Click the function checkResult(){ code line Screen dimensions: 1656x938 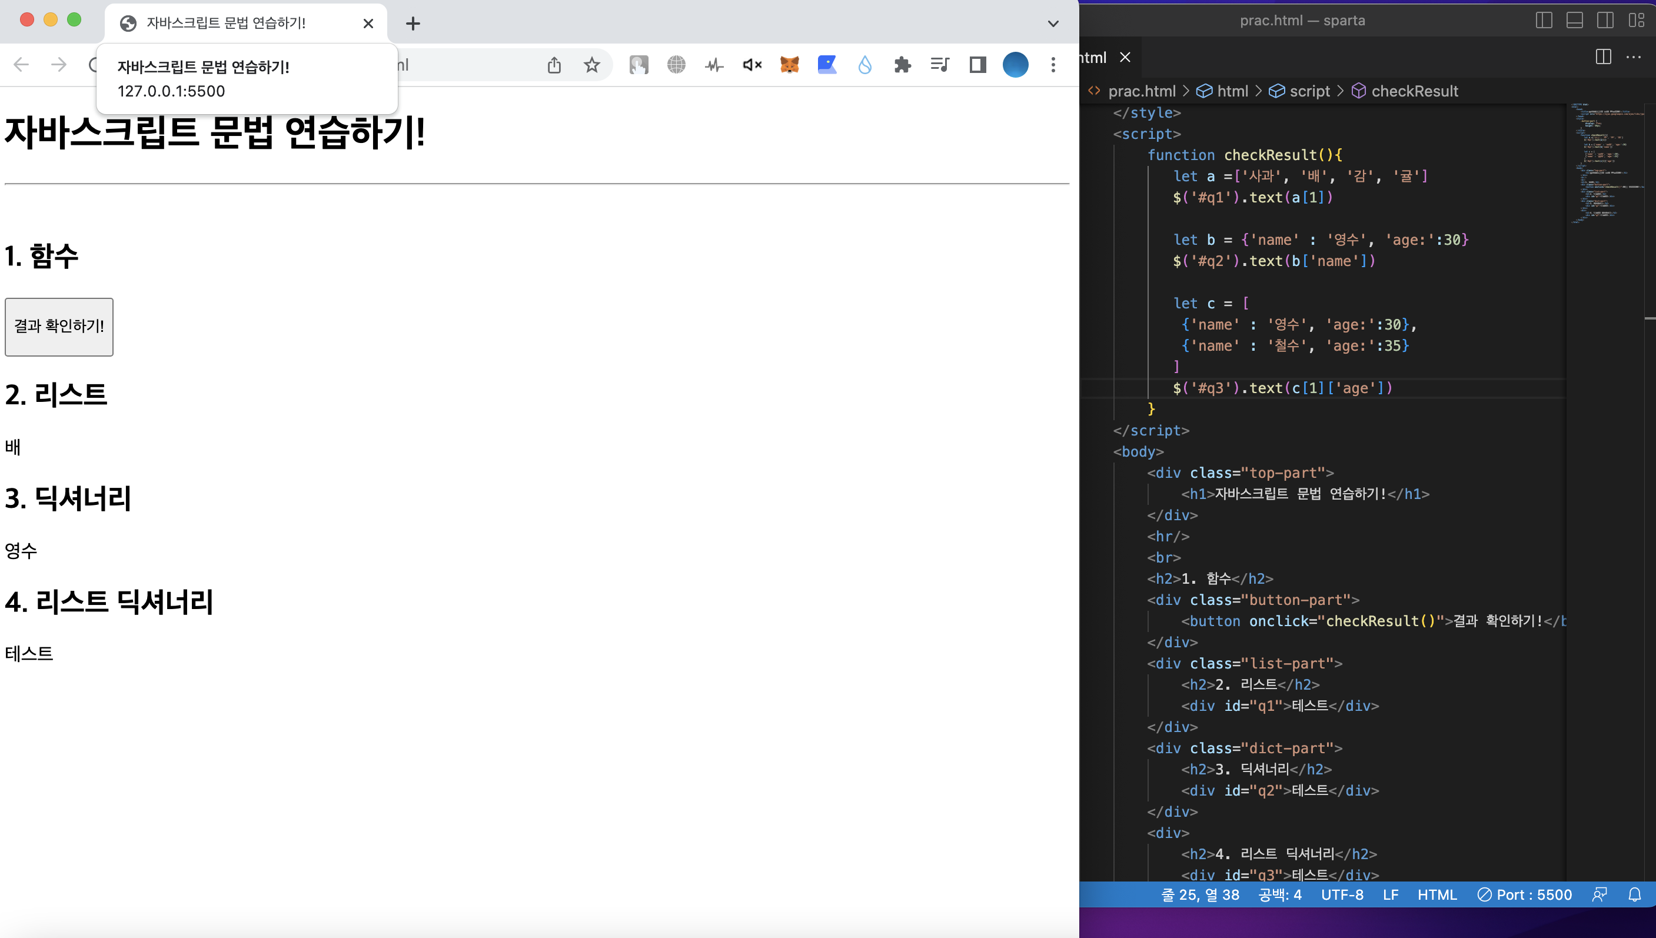point(1245,155)
